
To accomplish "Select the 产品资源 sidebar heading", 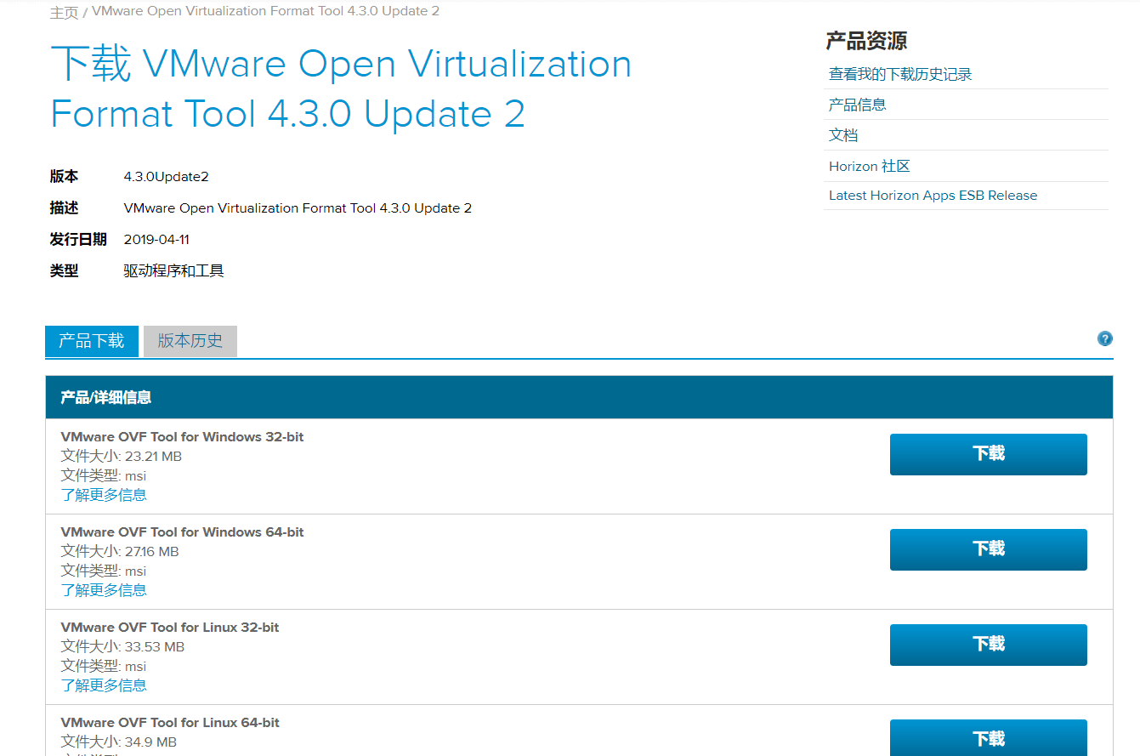I will 866,40.
